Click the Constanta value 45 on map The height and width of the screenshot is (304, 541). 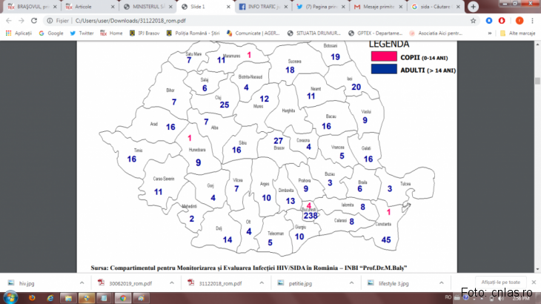pos(385,239)
